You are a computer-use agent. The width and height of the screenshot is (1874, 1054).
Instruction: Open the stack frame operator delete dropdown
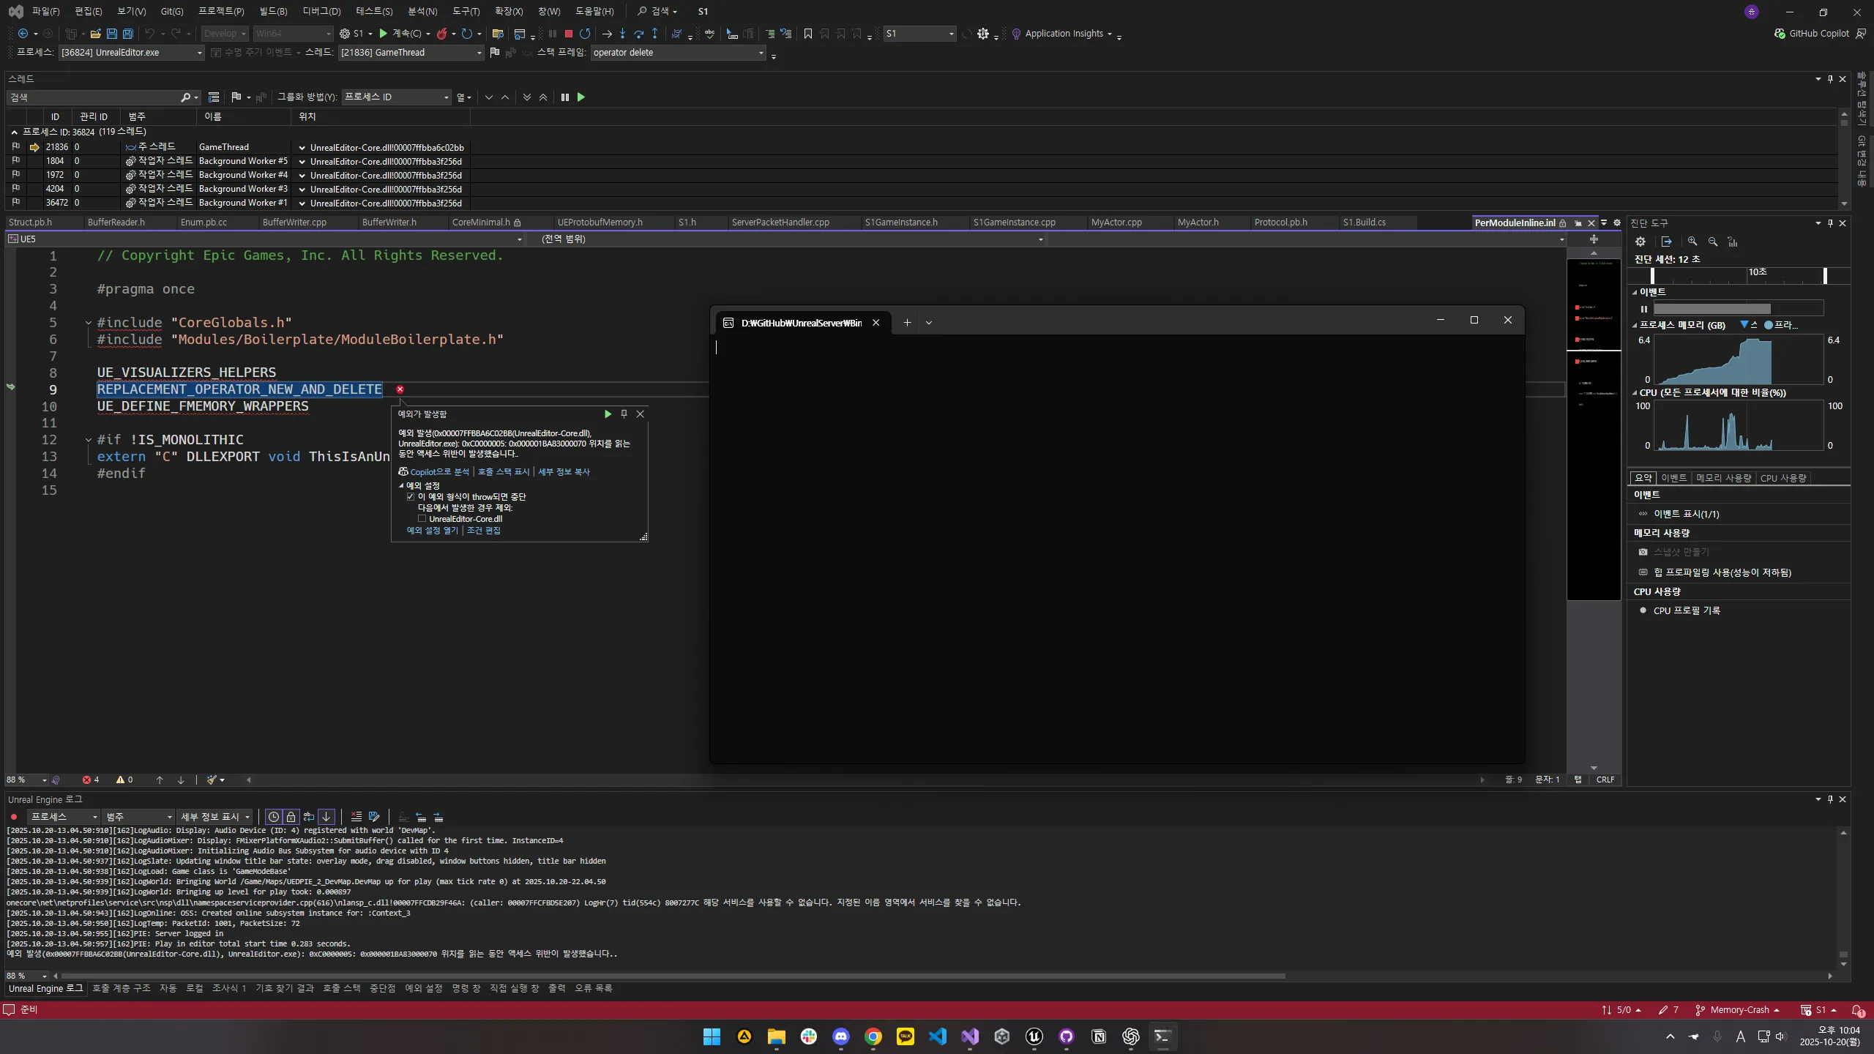761,53
